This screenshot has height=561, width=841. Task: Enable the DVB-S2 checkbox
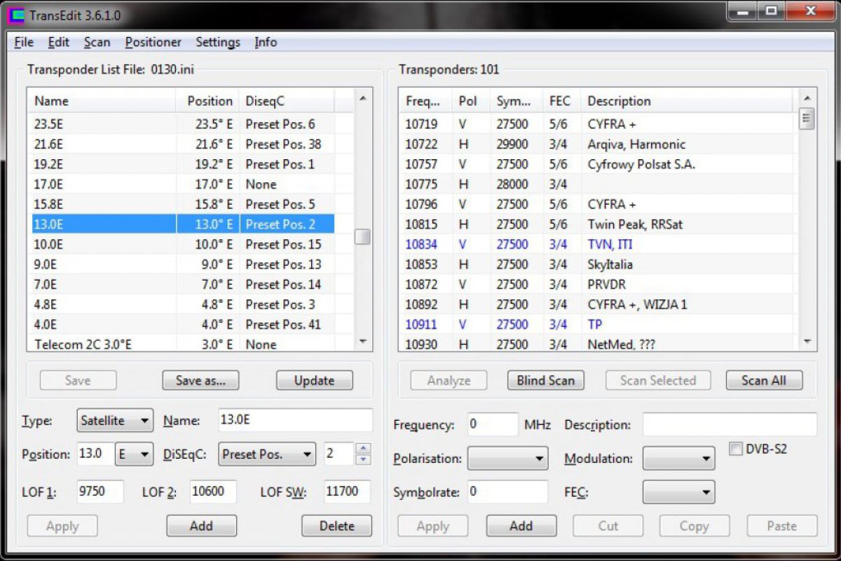click(x=735, y=449)
